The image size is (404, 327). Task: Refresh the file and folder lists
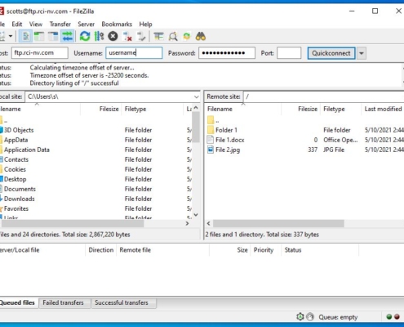pos(85,36)
